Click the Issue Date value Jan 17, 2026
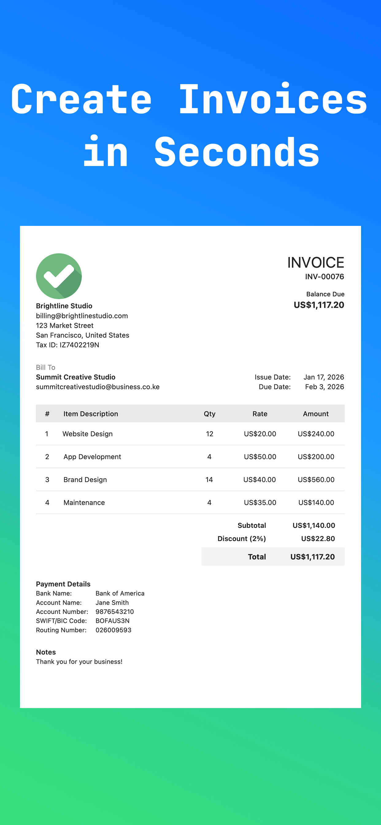Viewport: 381px width, 825px height. point(324,377)
